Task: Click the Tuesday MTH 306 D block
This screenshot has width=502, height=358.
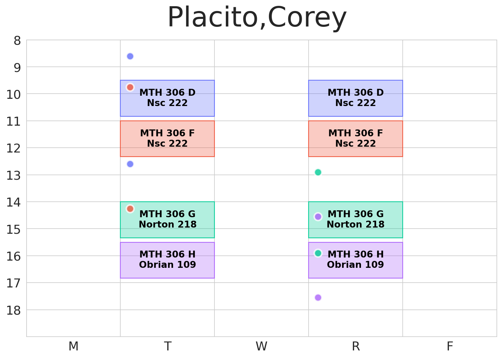Action: (x=167, y=98)
